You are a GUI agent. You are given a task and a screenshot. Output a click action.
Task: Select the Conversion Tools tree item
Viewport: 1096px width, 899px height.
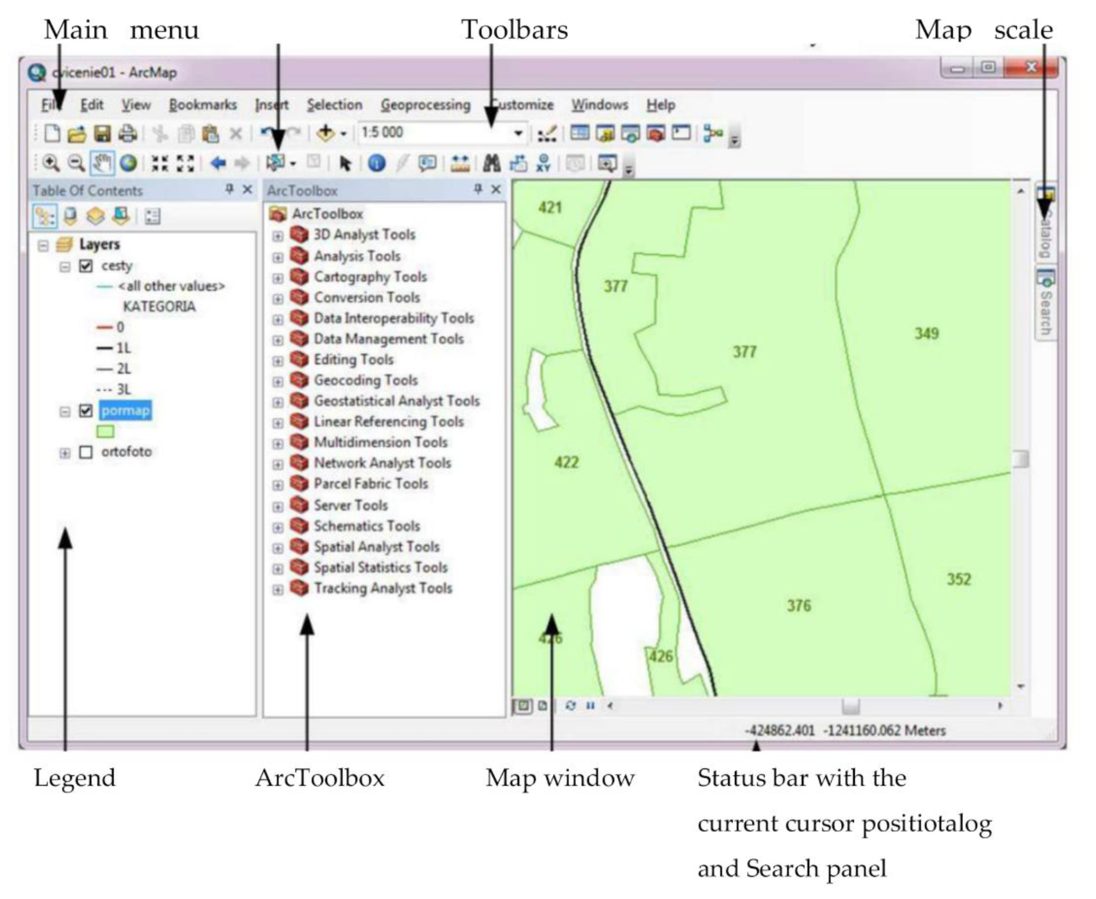pos(366,298)
